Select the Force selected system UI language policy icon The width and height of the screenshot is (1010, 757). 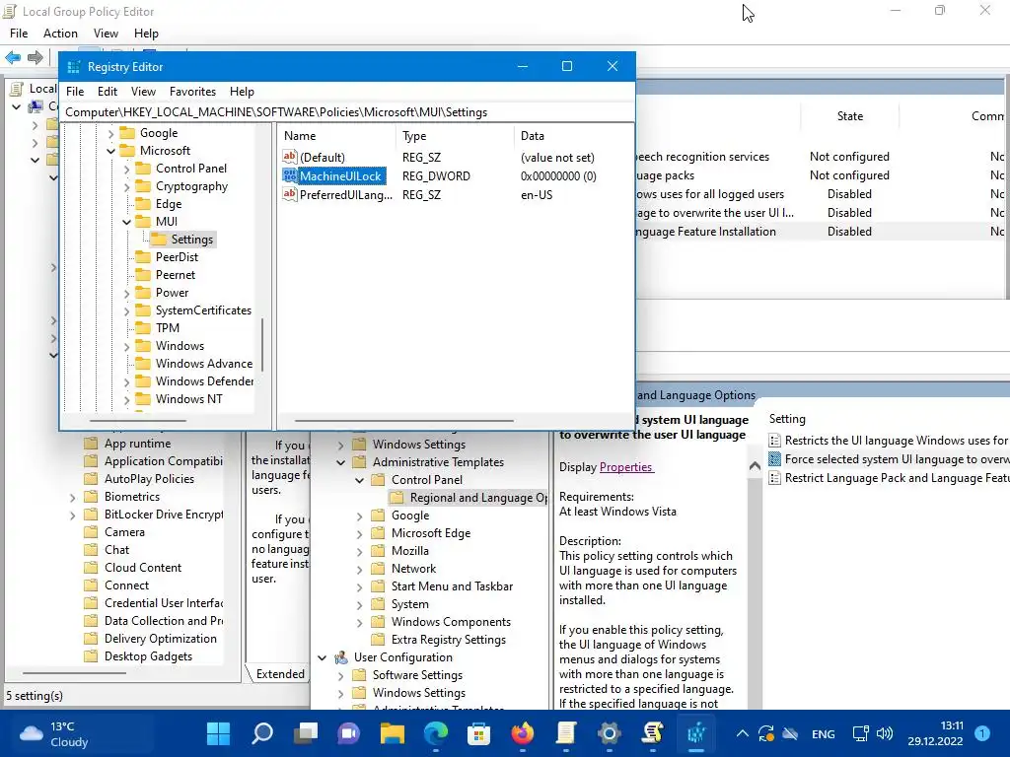(x=775, y=459)
